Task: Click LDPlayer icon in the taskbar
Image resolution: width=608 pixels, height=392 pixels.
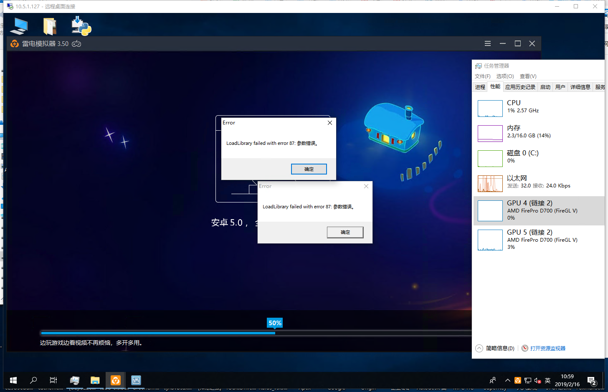Action: tap(116, 380)
